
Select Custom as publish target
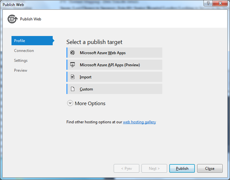(x=114, y=89)
